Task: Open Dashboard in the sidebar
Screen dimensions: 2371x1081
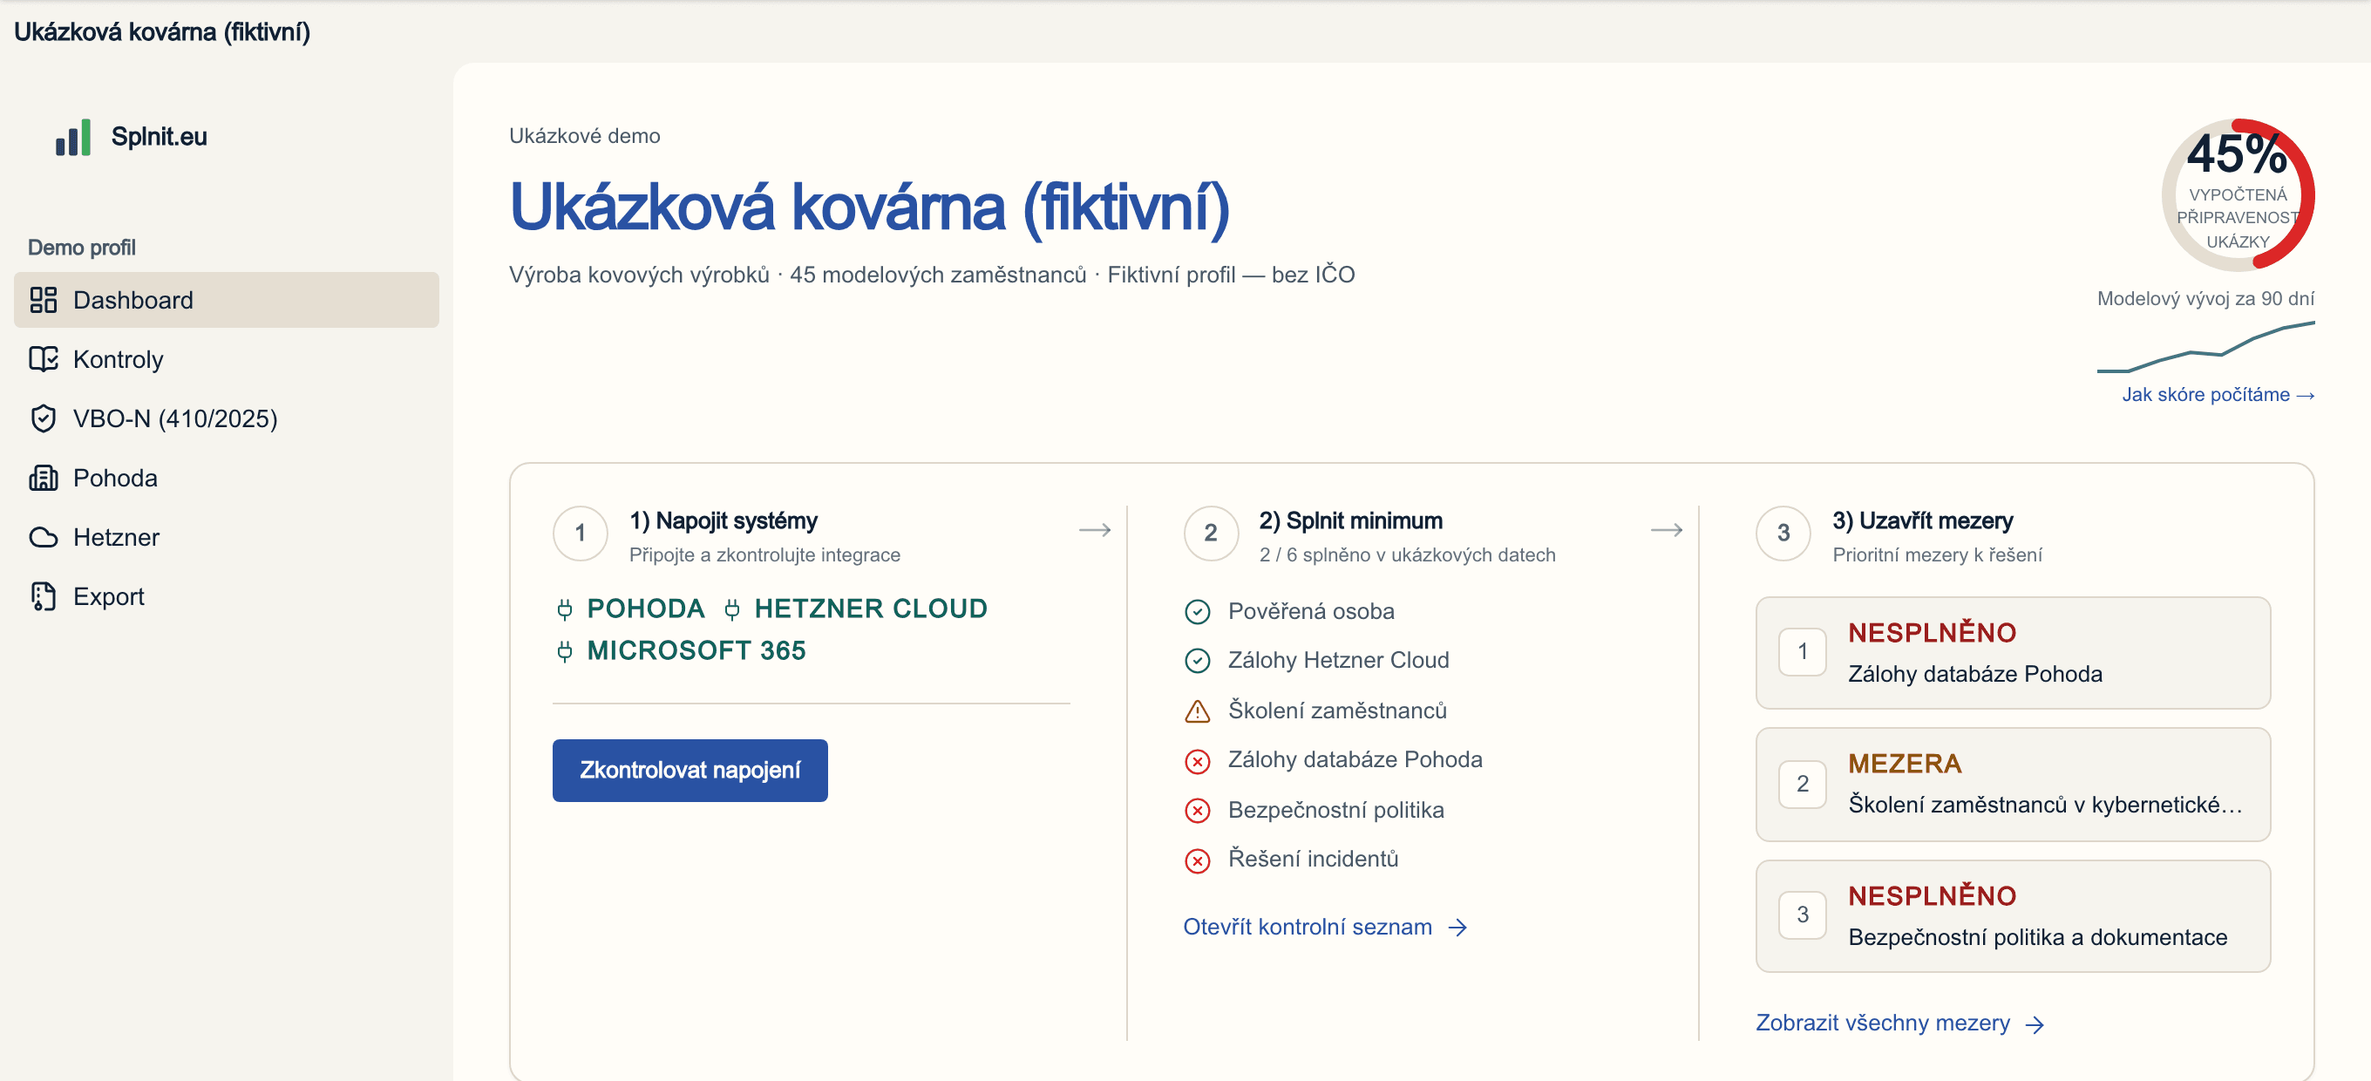Action: point(227,300)
